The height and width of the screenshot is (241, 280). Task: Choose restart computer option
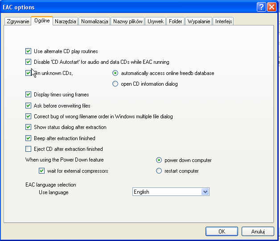pos(159,171)
